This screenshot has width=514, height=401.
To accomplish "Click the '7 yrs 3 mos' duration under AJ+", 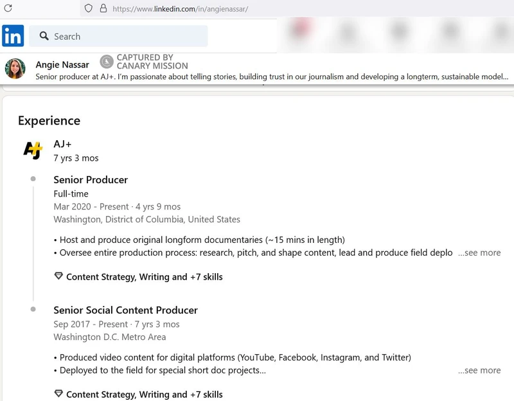I will coord(76,158).
